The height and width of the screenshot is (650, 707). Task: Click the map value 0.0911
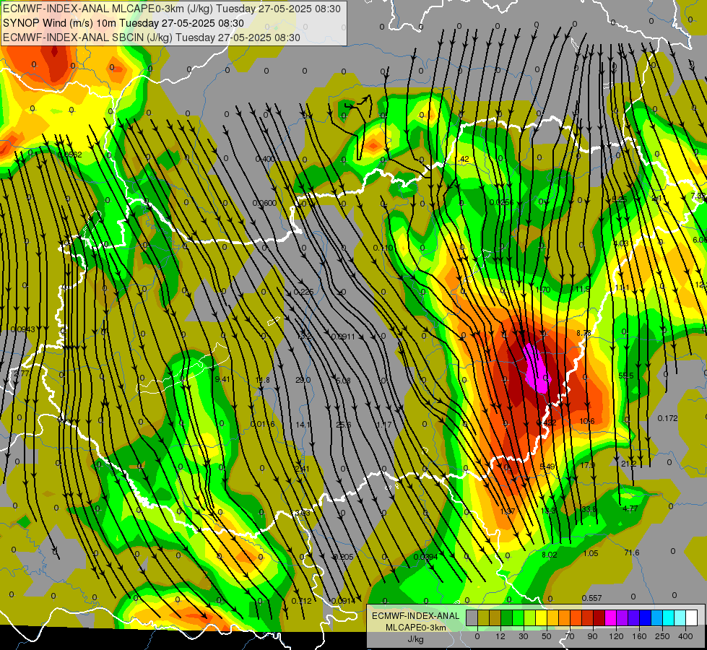tap(343, 337)
